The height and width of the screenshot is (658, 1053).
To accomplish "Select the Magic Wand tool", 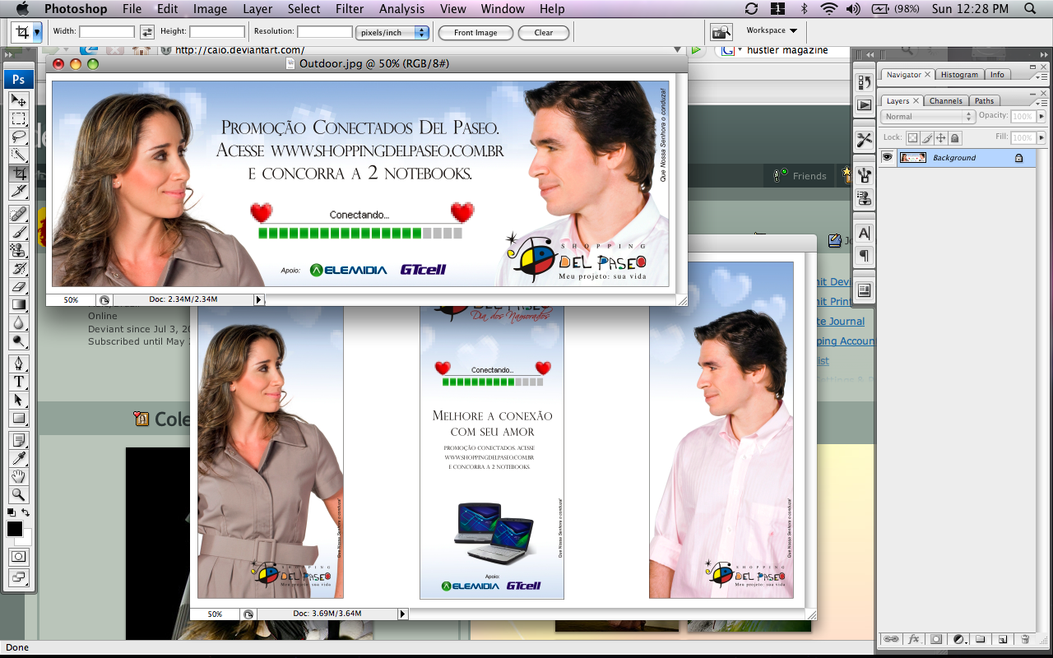I will pyautogui.click(x=18, y=155).
